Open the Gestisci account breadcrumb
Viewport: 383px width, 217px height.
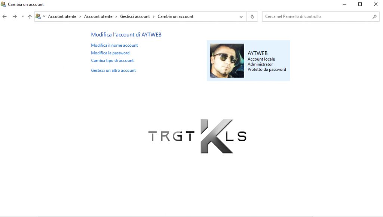pyautogui.click(x=135, y=16)
